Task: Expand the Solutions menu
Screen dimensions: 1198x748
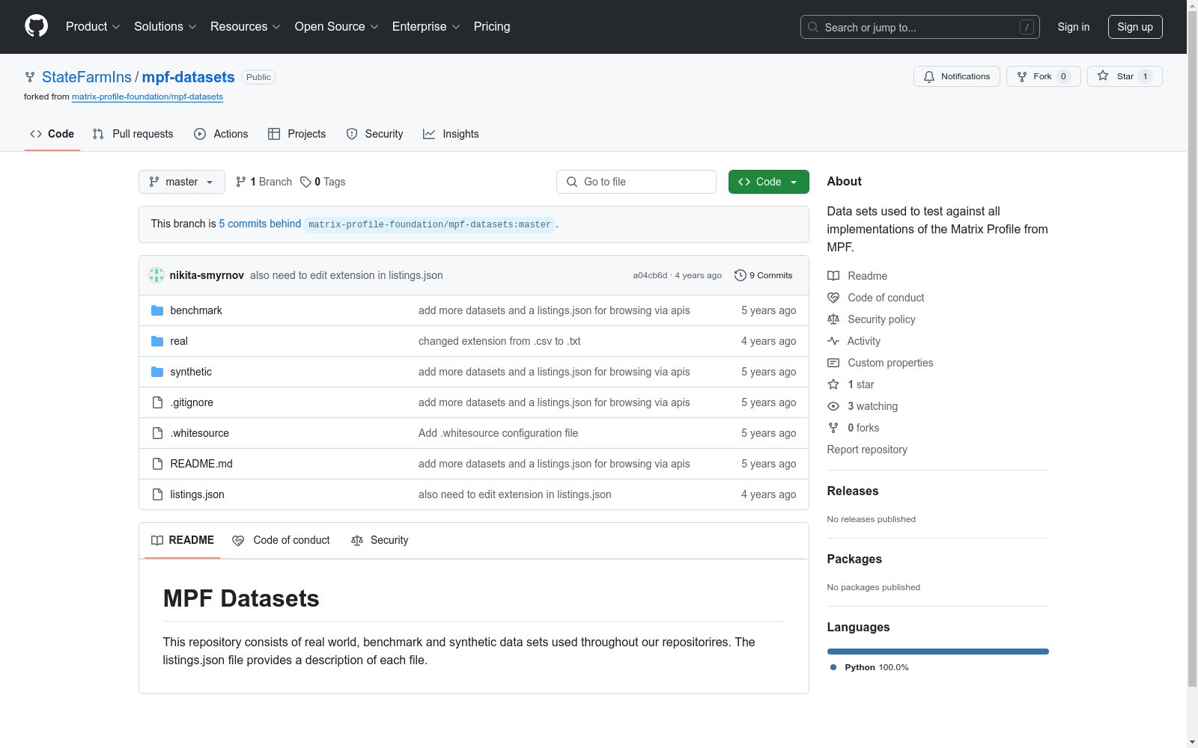Action: (165, 27)
